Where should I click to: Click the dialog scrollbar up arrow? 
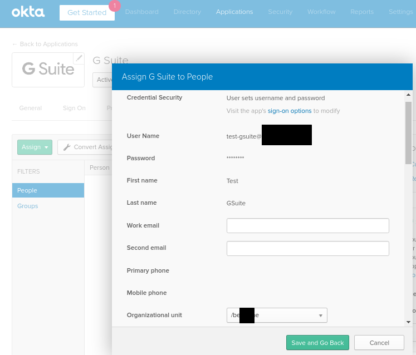408,95
